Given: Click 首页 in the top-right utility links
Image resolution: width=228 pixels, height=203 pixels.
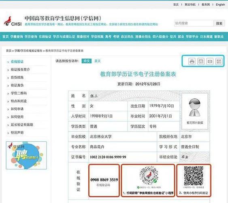Looking at the screenshot, I should pyautogui.click(x=176, y=4).
